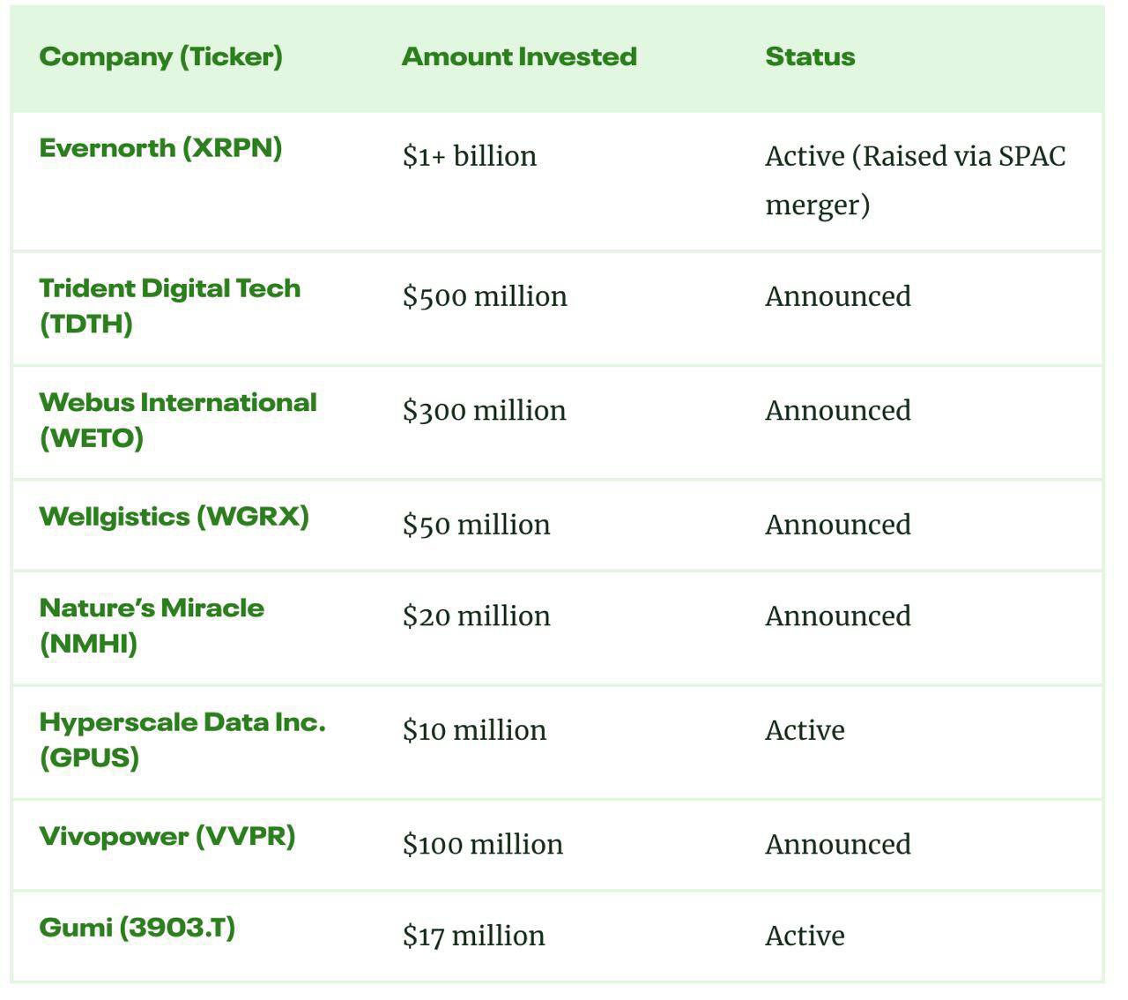This screenshot has height=1000, width=1128.
Task: Click the Wellgistics (WGRX) company name
Action: pos(174,517)
